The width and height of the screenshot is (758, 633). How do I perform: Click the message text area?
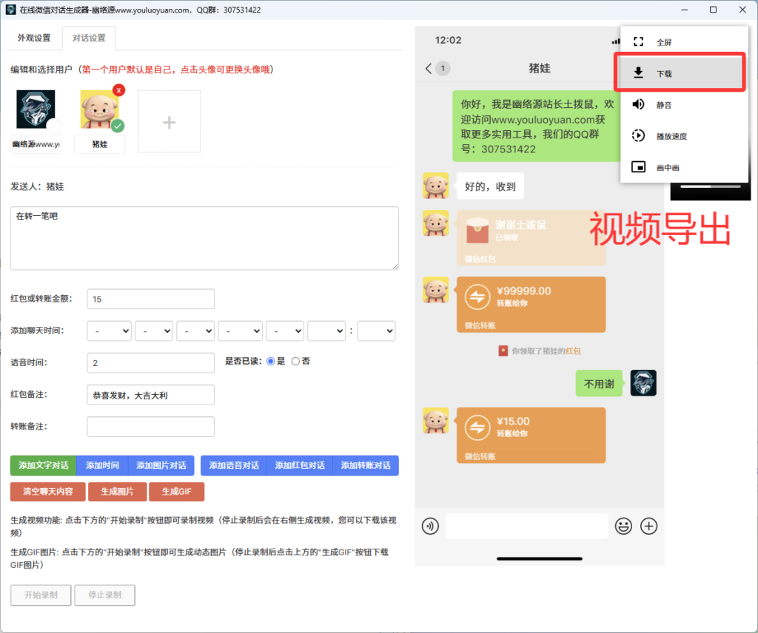[x=204, y=238]
